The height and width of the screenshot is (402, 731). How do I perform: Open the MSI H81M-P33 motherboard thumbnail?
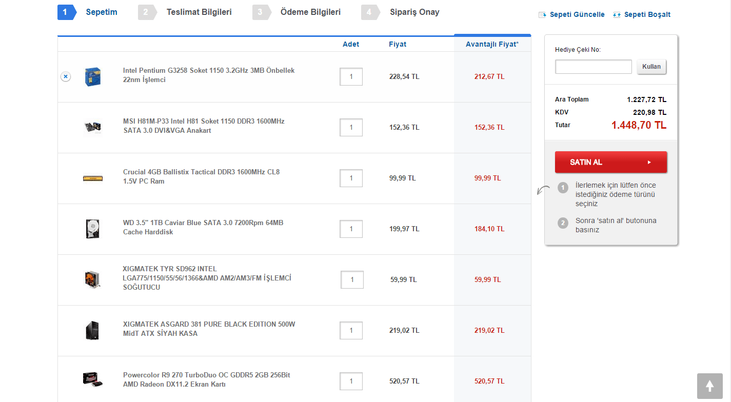coord(93,127)
